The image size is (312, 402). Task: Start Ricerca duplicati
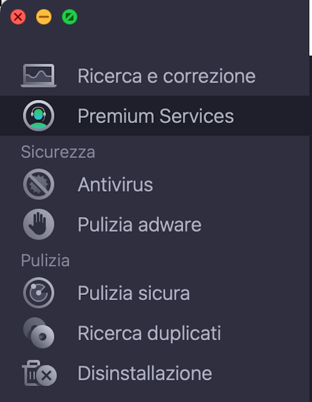click(149, 333)
